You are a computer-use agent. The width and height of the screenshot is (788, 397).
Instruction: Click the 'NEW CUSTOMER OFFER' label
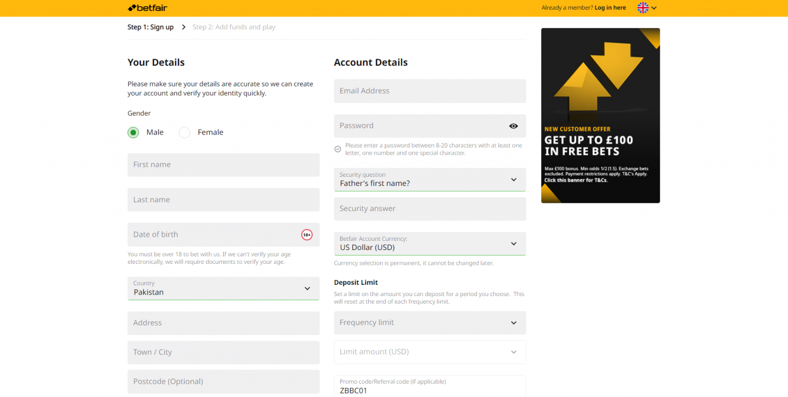[577, 129]
